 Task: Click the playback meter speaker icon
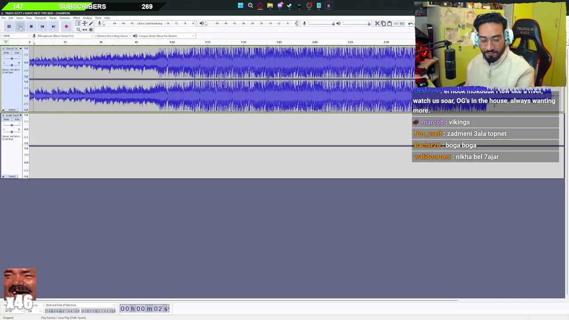click(x=201, y=24)
